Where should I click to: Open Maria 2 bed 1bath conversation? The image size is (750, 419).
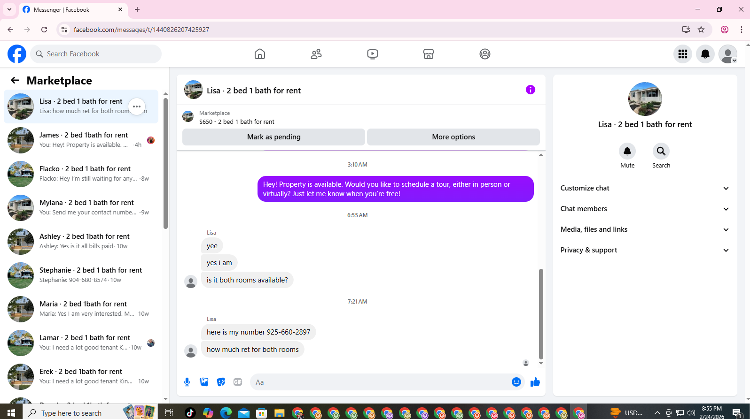point(81,309)
